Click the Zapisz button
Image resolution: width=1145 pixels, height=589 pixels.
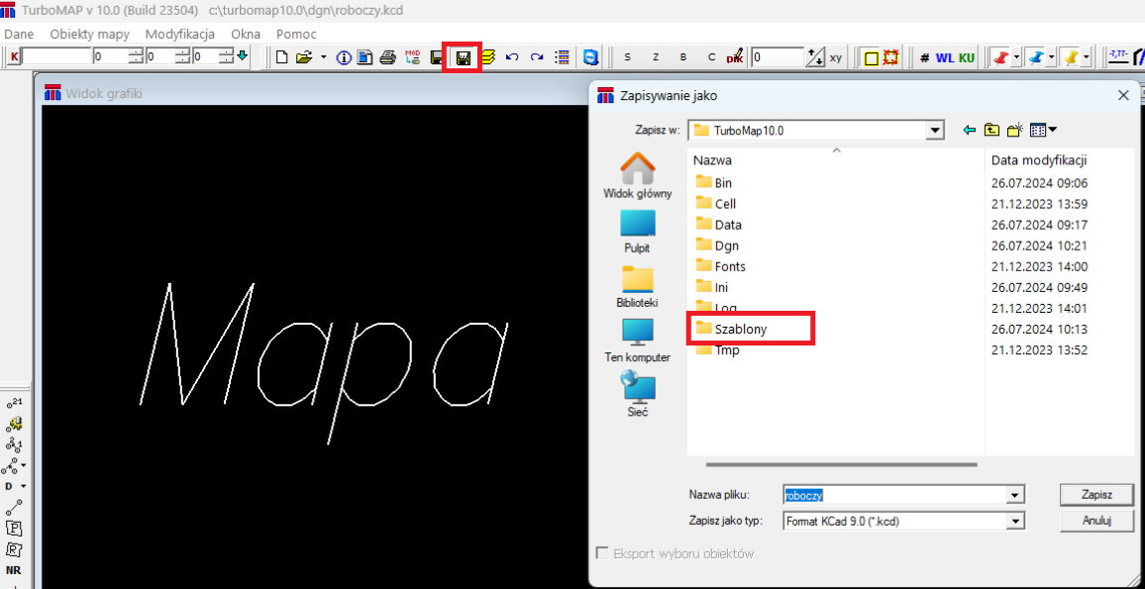point(1096,494)
